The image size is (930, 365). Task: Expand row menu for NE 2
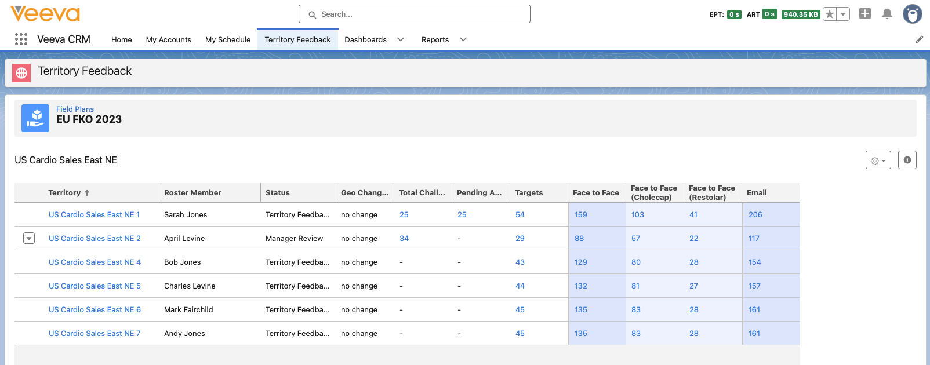click(29, 238)
